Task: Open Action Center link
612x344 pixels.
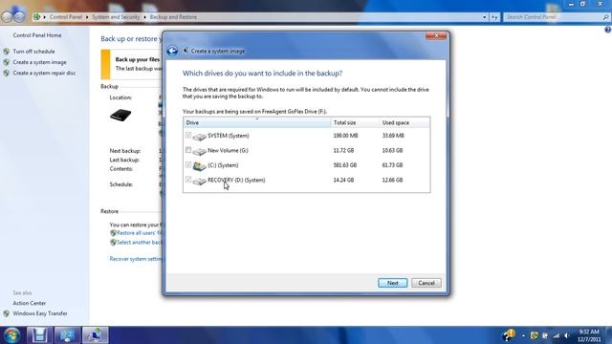Action: [30, 303]
